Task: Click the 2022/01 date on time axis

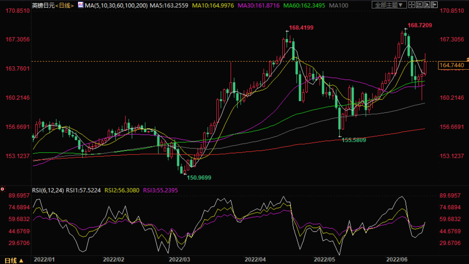Action: (44, 260)
